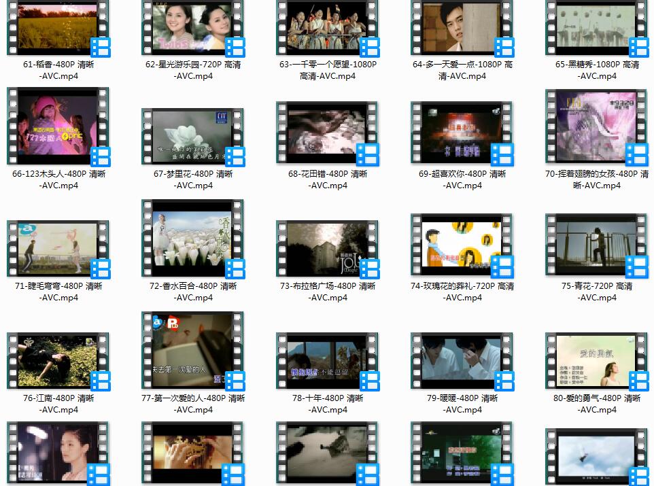Click the file name "80-爱的勇气-480P 清晰-AVC.mp4"
Screen dimensions: 654x486
598,404
